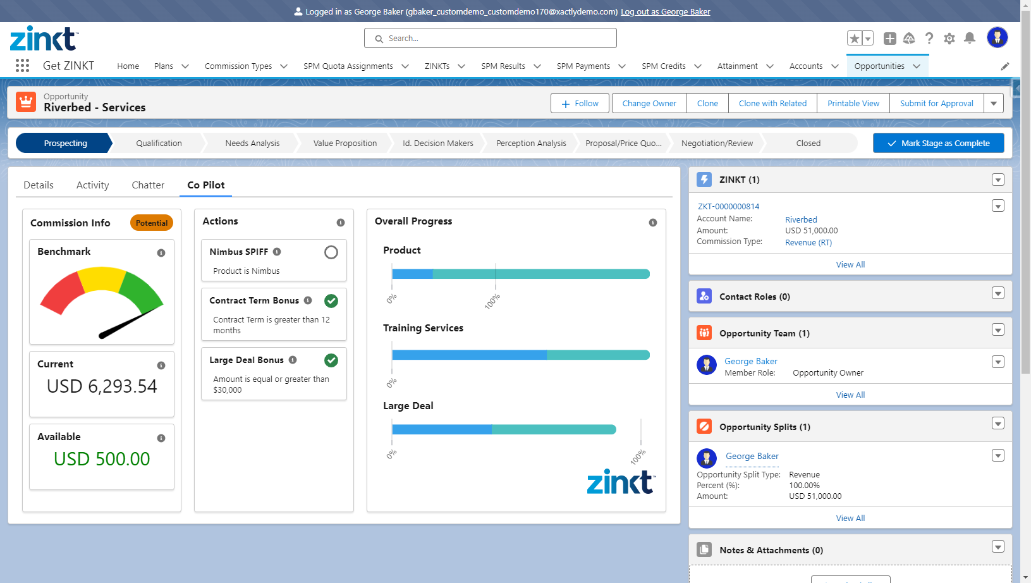Screen dimensions: 1031x583
Task: Click the Help question mark icon
Action: (x=929, y=39)
